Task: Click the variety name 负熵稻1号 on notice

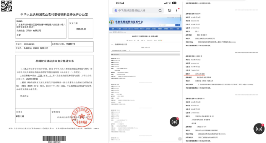Action: [x=71, y=44]
